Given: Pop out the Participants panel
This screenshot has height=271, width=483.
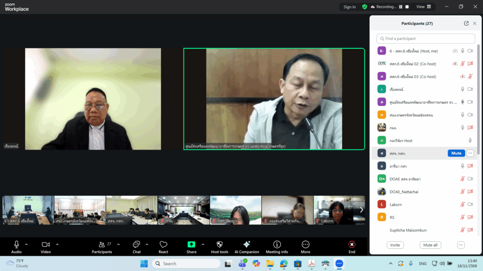Looking at the screenshot, I should coord(466,24).
